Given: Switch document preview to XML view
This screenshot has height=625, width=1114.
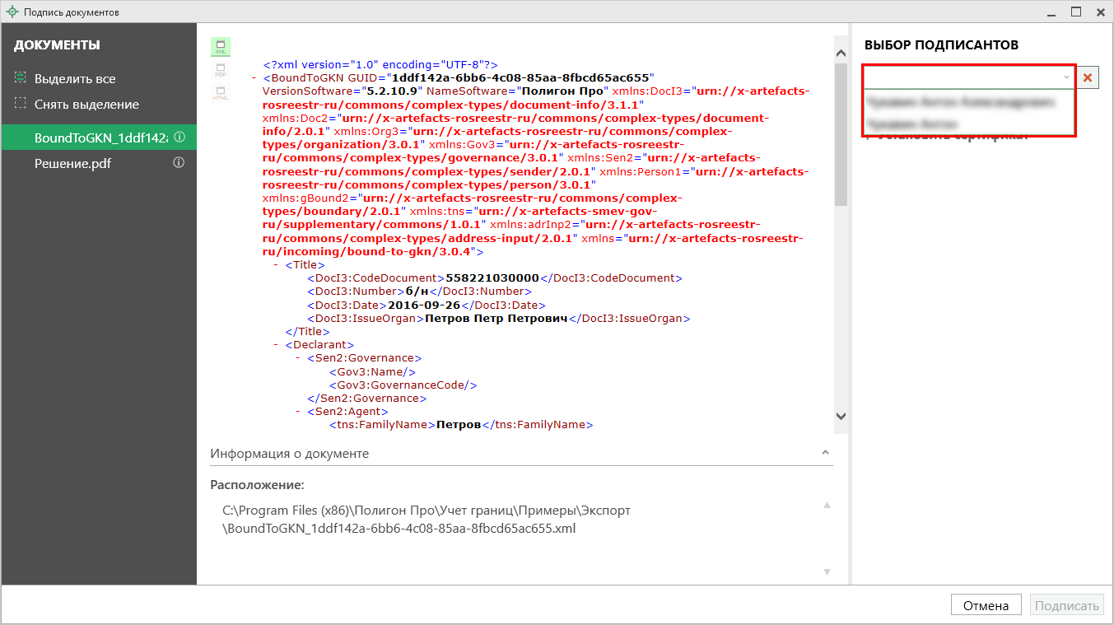Looking at the screenshot, I should [x=221, y=46].
